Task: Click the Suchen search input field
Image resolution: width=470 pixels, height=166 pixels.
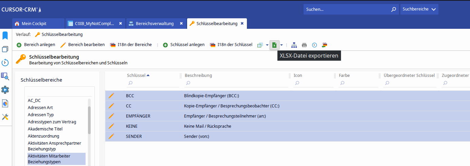Action: pyautogui.click(x=346, y=9)
